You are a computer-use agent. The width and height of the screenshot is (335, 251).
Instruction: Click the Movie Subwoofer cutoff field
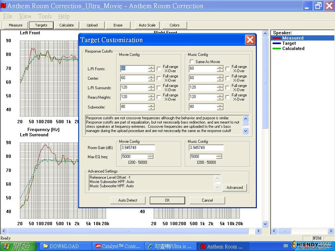point(134,107)
